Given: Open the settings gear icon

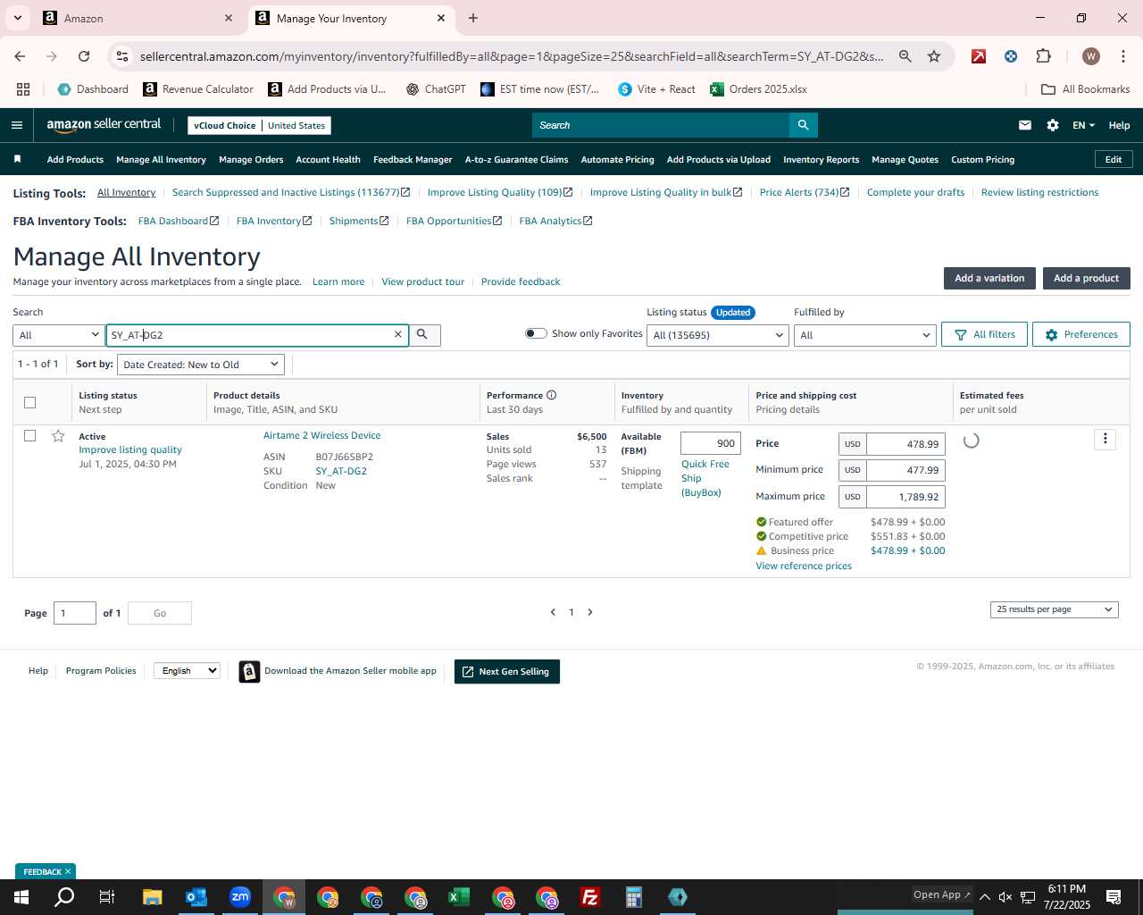Looking at the screenshot, I should (1053, 125).
